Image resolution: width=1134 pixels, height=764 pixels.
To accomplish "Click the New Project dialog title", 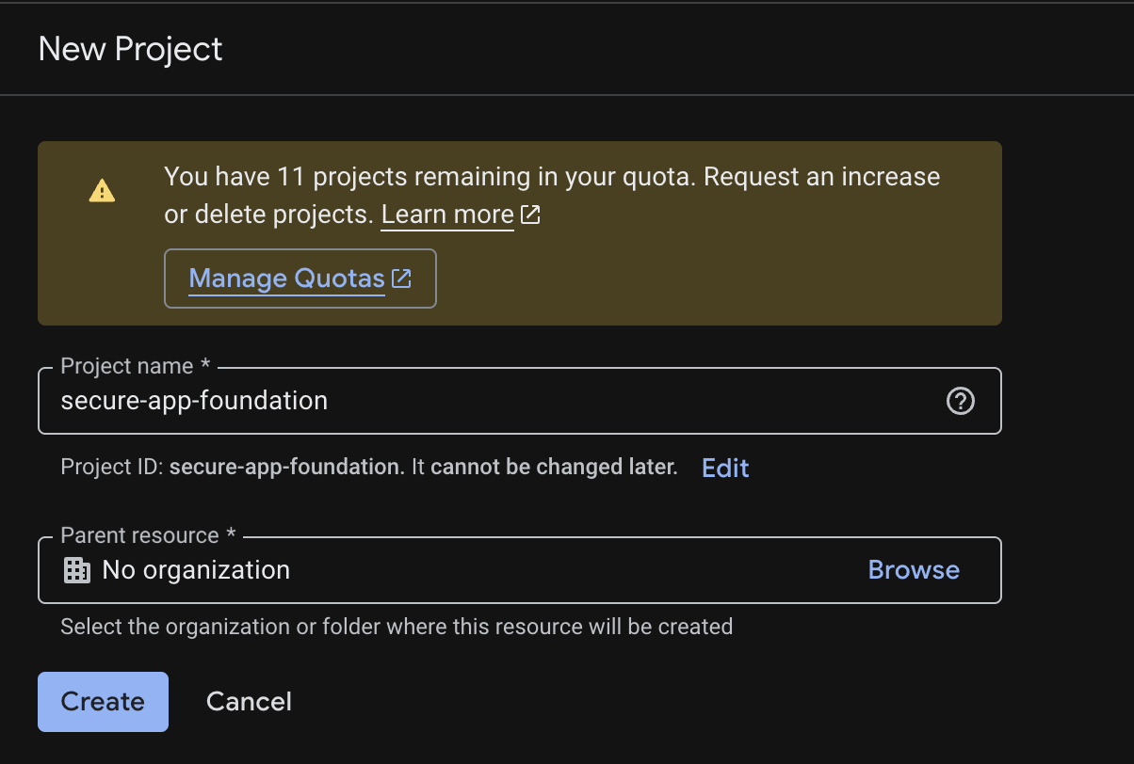I will pyautogui.click(x=129, y=48).
